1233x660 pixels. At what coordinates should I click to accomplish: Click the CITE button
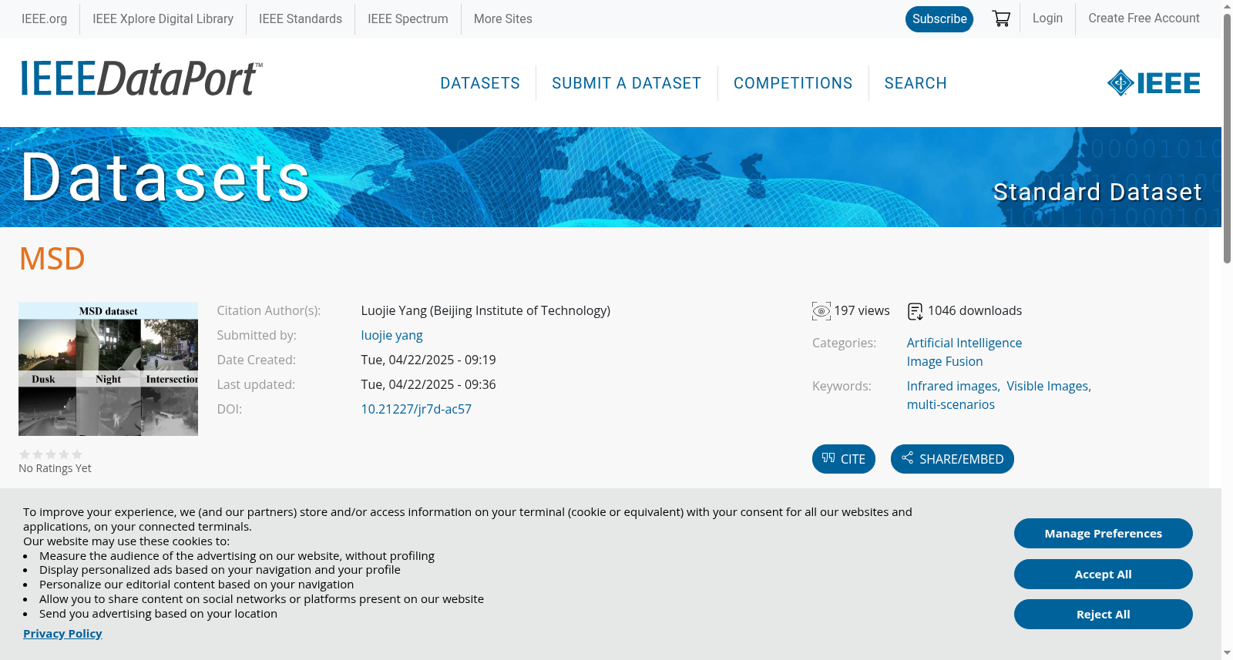(x=844, y=459)
